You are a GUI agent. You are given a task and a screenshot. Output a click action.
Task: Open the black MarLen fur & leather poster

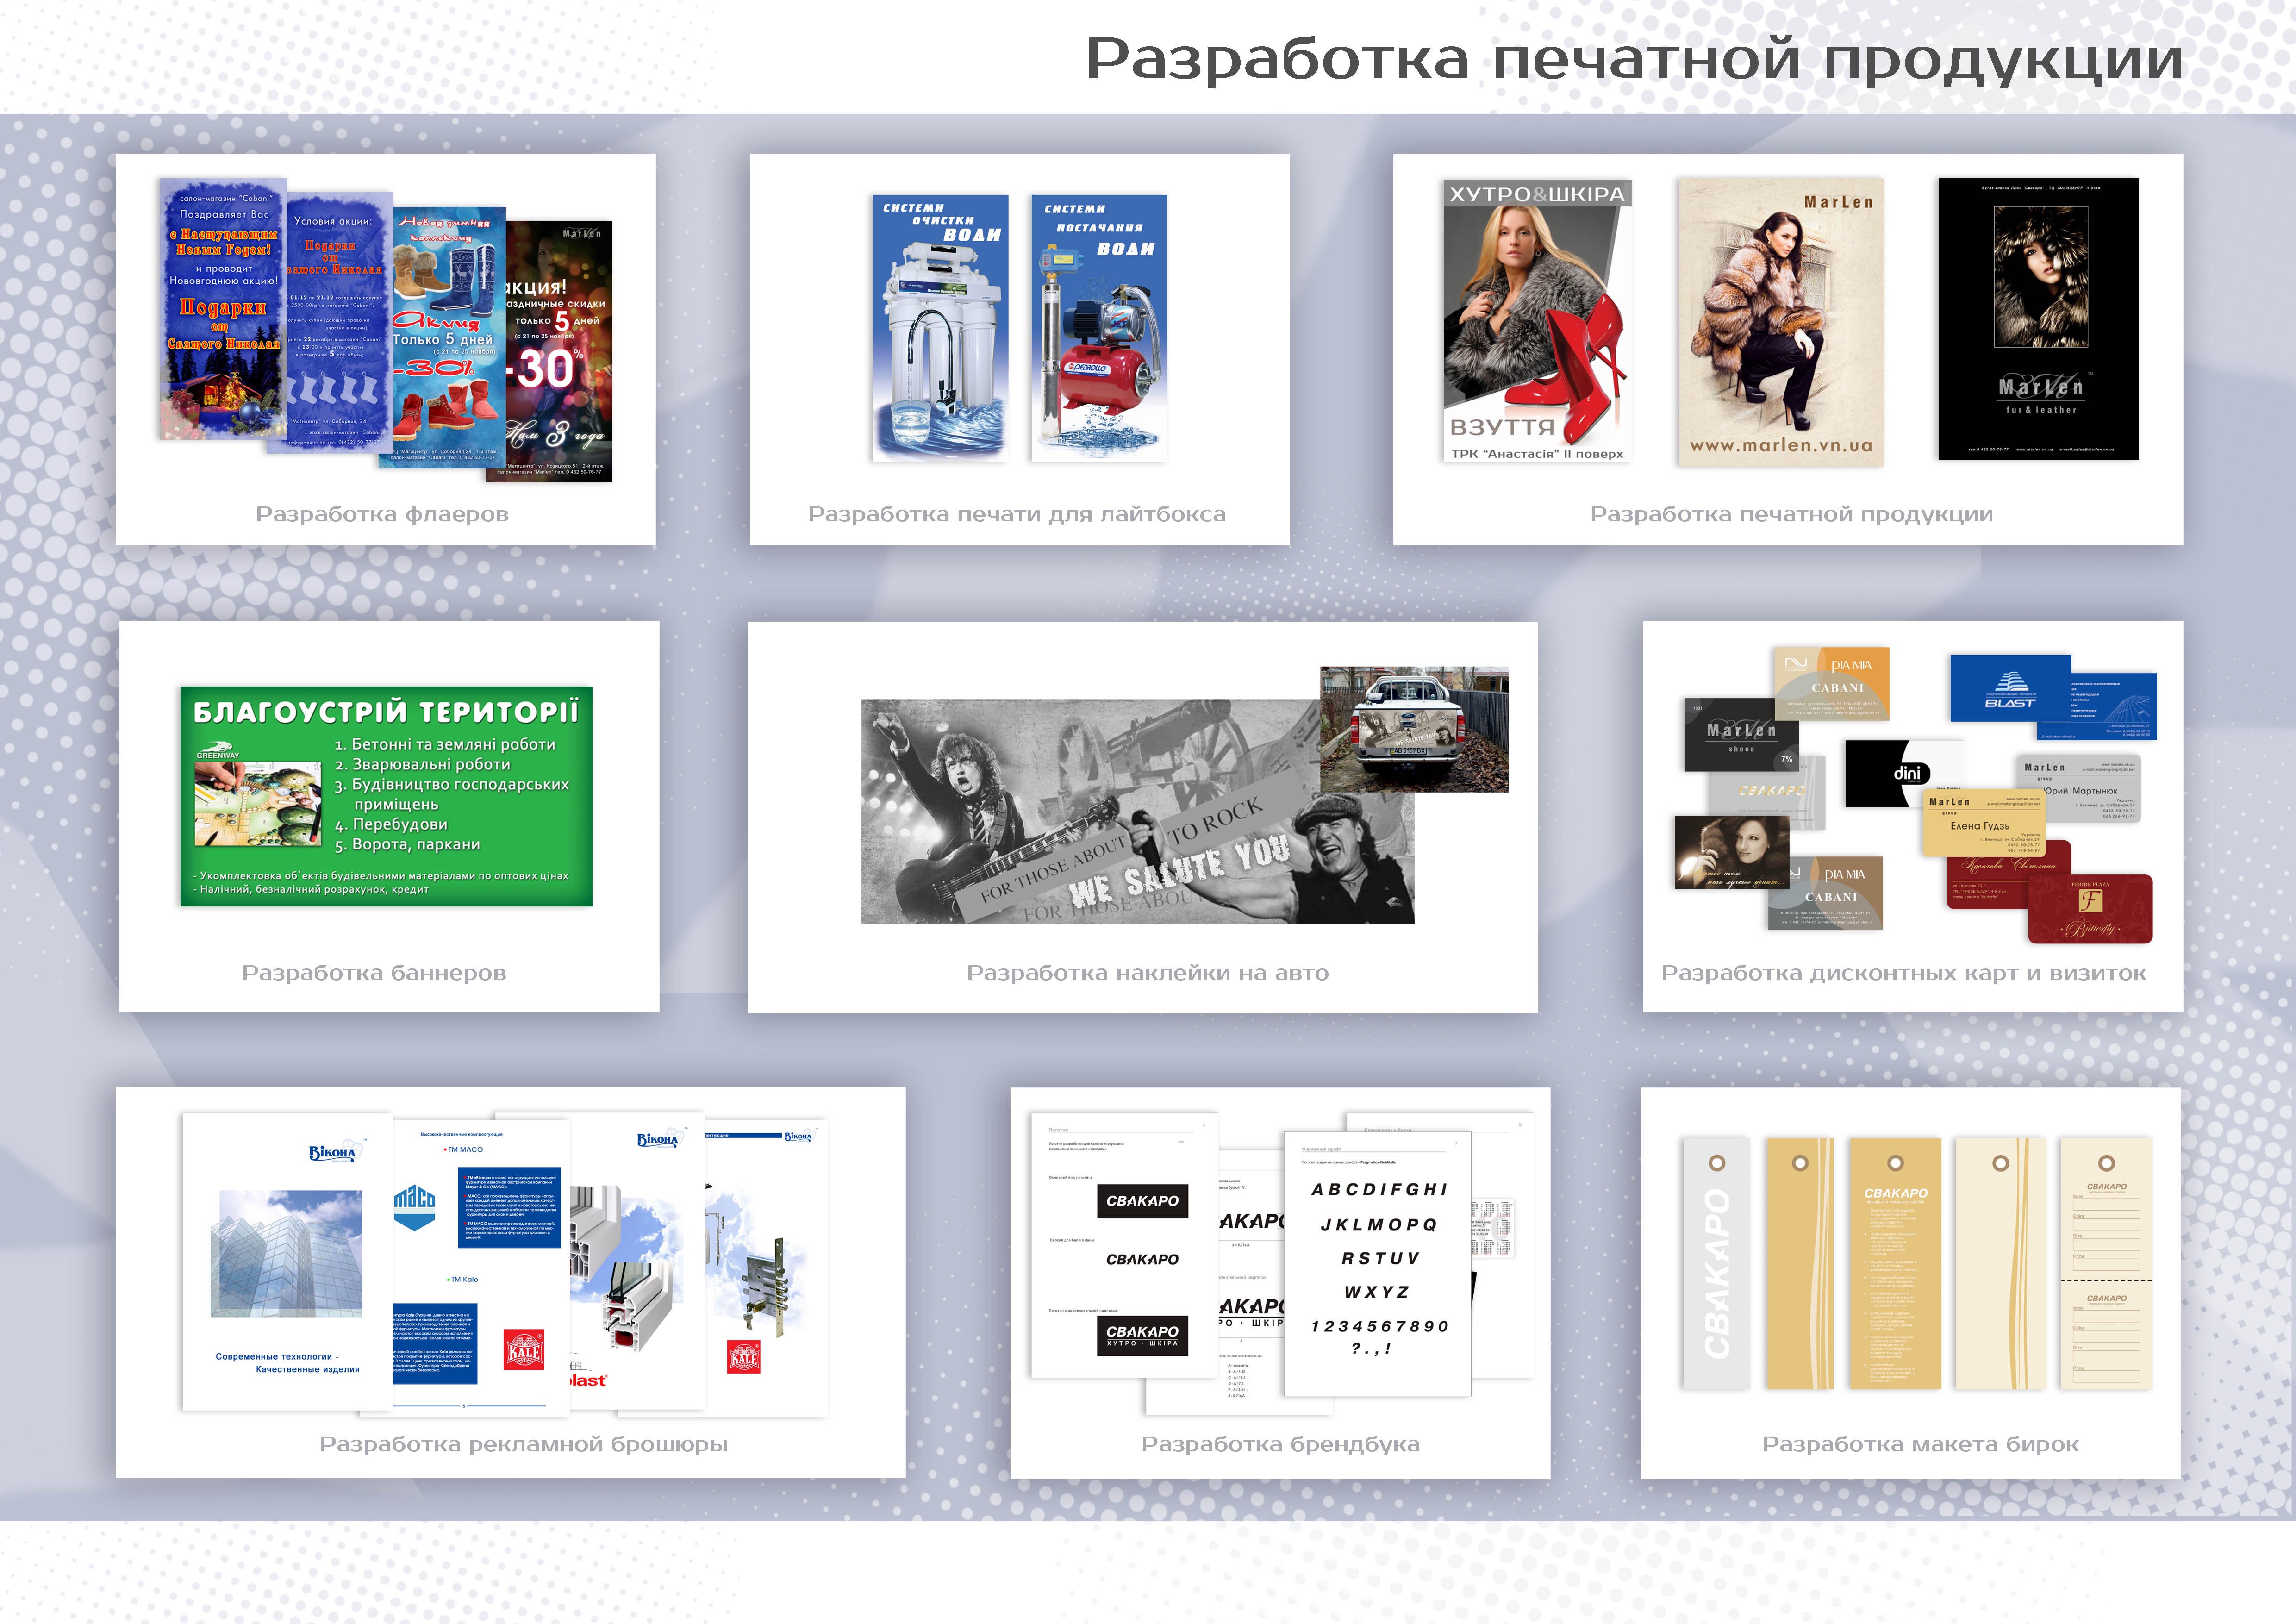point(2038,319)
